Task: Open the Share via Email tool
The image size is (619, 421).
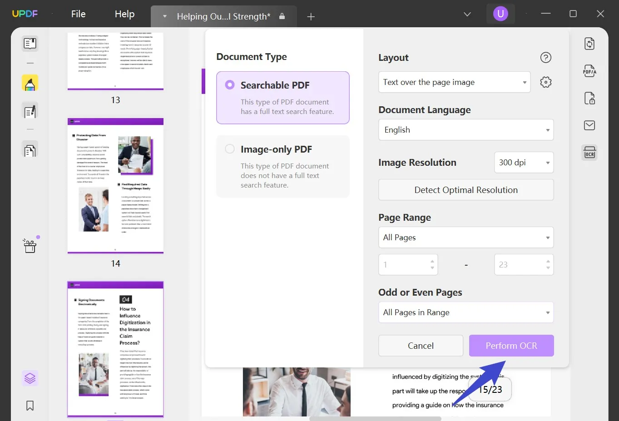Action: (589, 125)
